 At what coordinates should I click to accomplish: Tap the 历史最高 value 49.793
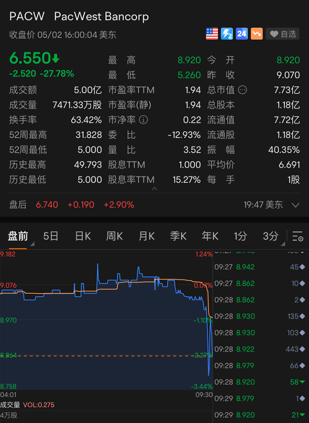pyautogui.click(x=88, y=165)
